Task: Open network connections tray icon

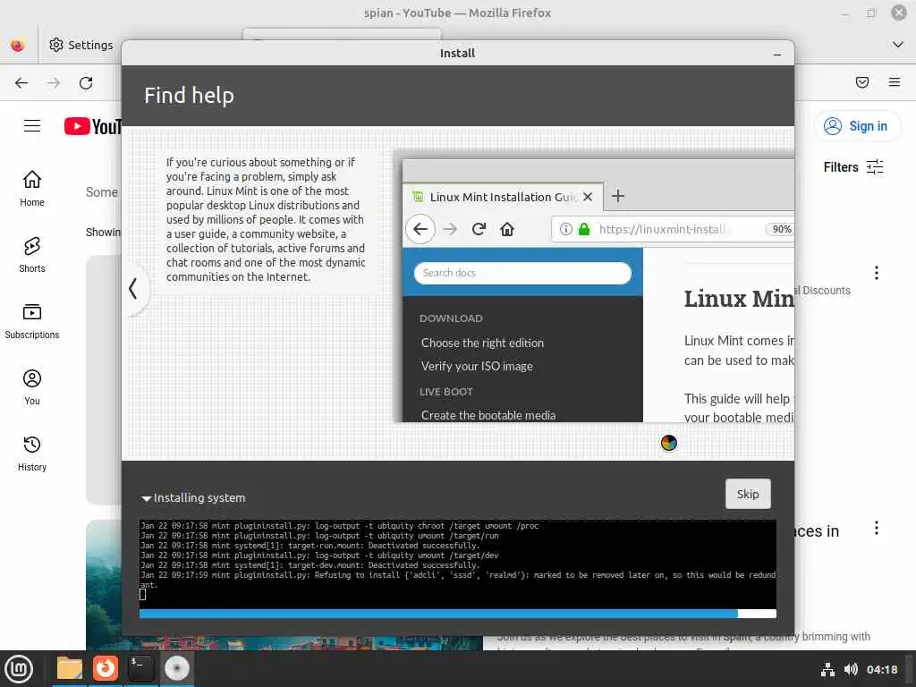Action: (x=827, y=669)
